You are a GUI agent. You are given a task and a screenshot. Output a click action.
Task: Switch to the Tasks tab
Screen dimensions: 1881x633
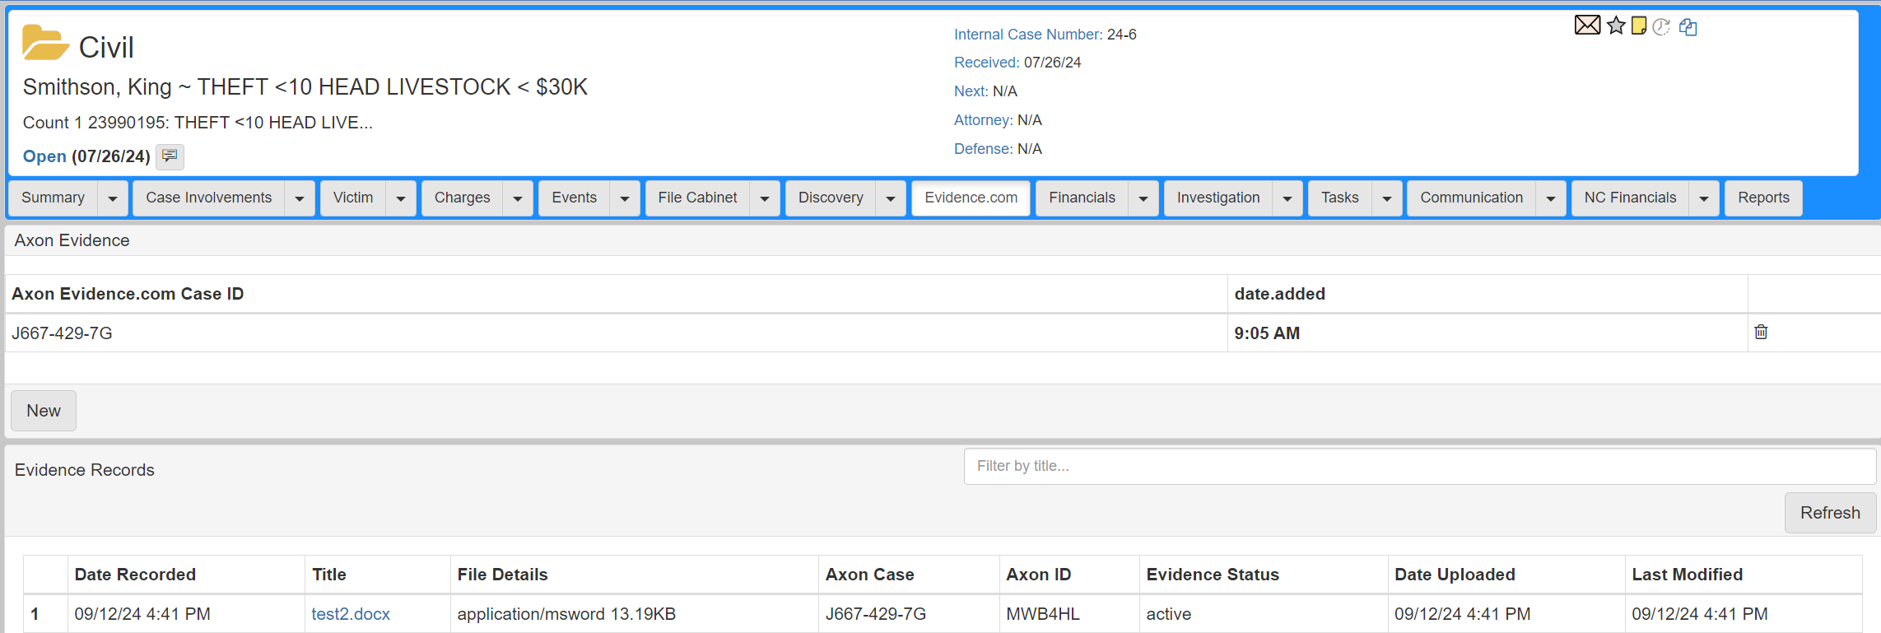pos(1340,198)
